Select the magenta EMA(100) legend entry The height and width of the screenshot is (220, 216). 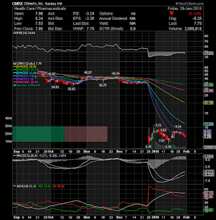tap(26, 82)
